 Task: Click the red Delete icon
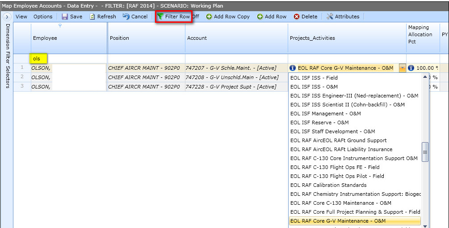click(297, 17)
